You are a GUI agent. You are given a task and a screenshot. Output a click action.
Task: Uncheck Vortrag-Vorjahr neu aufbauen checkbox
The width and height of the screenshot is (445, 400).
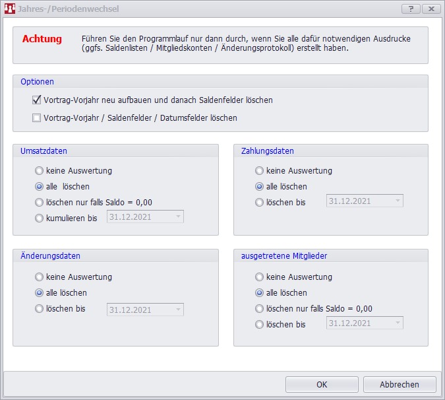tap(37, 100)
